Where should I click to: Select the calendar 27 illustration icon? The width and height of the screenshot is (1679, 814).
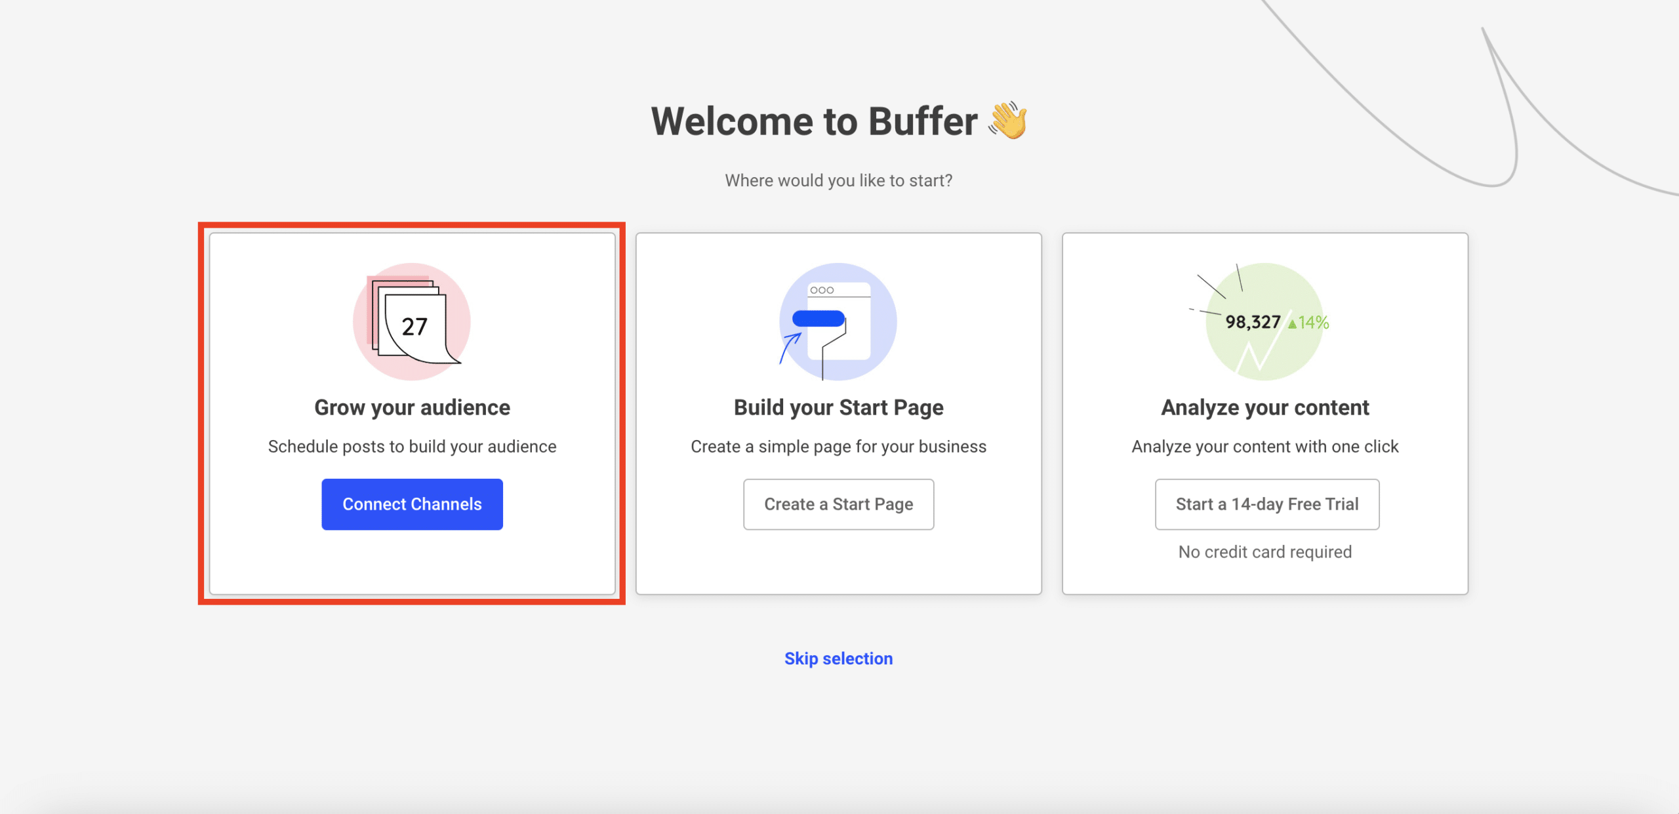[412, 321]
